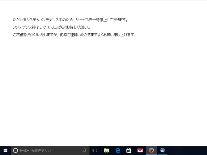
Task: Open Microsoft Edge from the taskbar
Action: [118, 150]
